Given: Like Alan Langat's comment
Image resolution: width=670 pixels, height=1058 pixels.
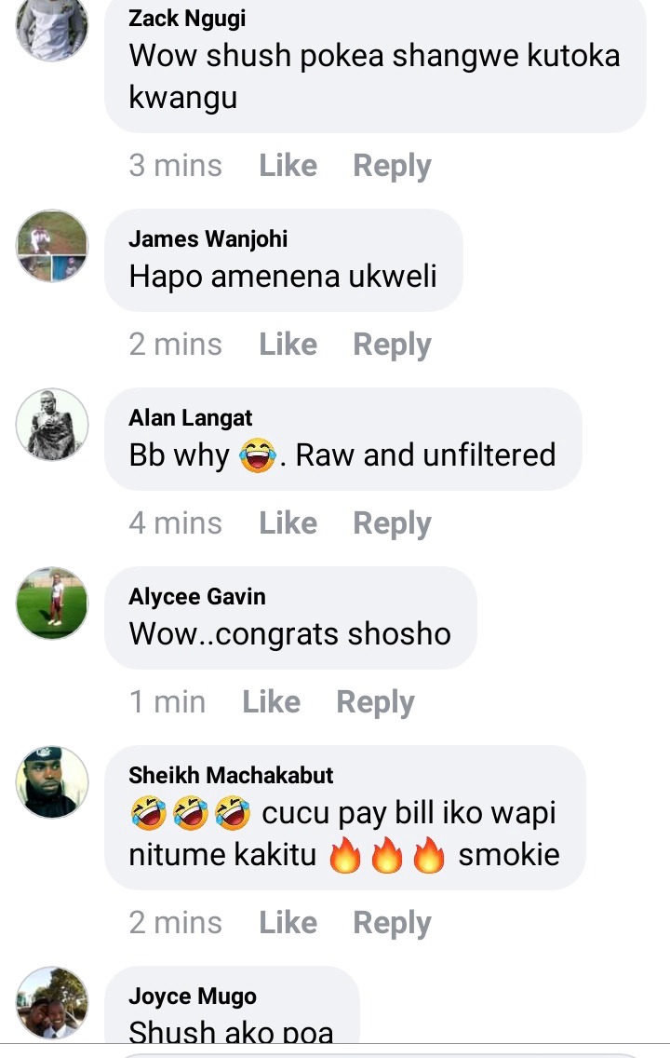Looking at the screenshot, I should coord(288,522).
